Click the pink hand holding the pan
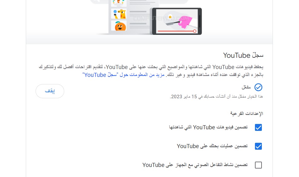299x177 pixels. click(x=185, y=22)
